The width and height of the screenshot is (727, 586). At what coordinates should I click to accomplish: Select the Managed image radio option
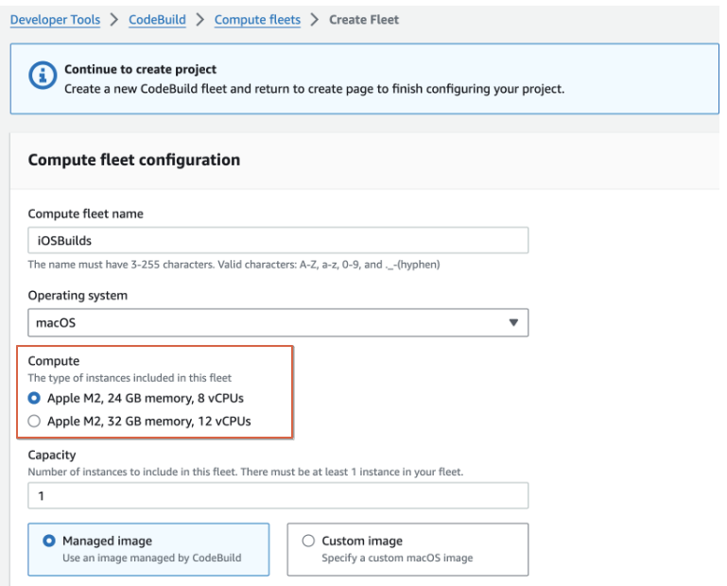tap(48, 542)
